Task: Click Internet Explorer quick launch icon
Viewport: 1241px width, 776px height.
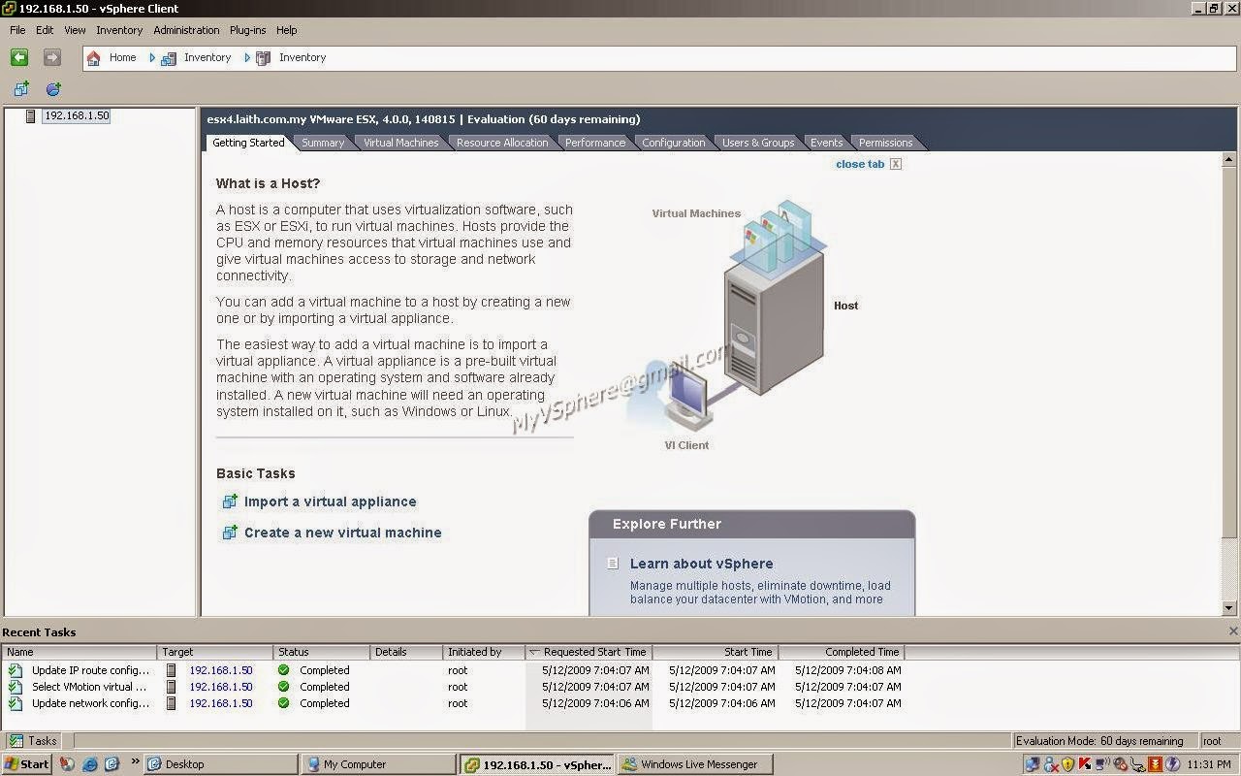Action: pos(89,764)
